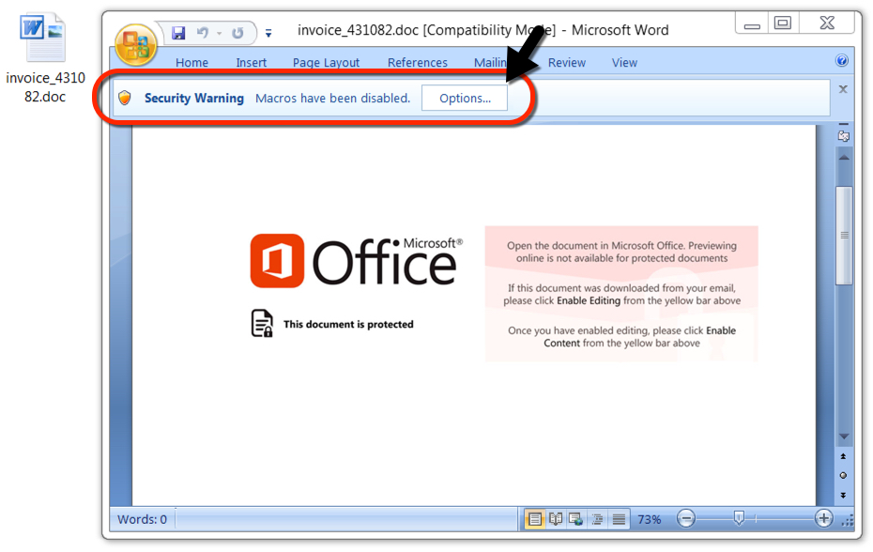Click the 'This document is protected' text
Viewport: 873px width, 552px height.
[x=348, y=324]
